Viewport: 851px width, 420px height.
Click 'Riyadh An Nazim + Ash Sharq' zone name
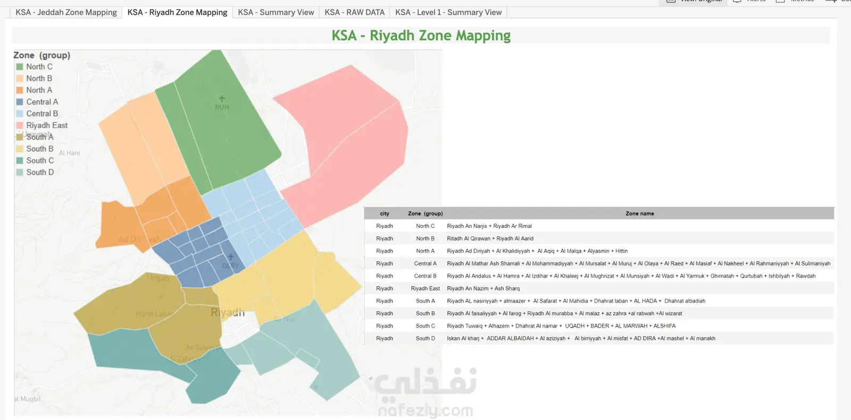point(483,289)
